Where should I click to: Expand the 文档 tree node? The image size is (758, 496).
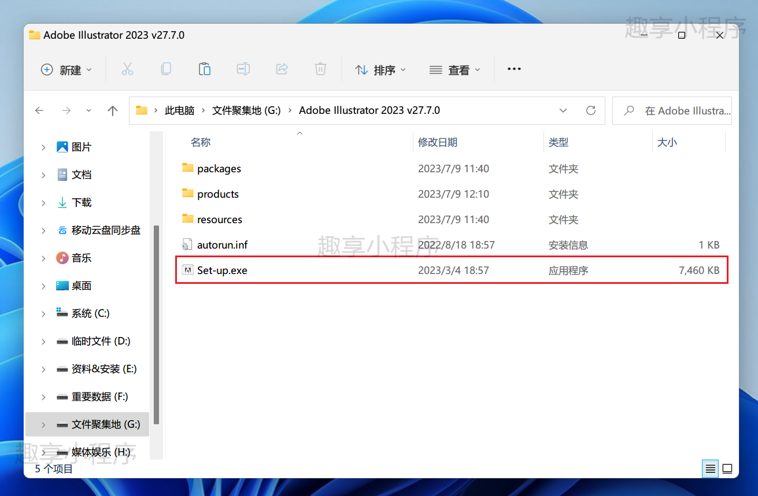coord(43,175)
